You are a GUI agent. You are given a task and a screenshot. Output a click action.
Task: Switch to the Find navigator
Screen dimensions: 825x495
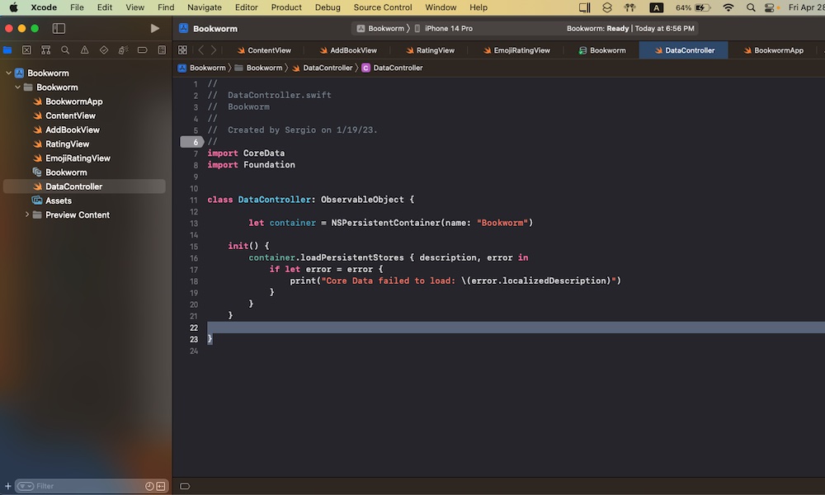[x=65, y=50]
